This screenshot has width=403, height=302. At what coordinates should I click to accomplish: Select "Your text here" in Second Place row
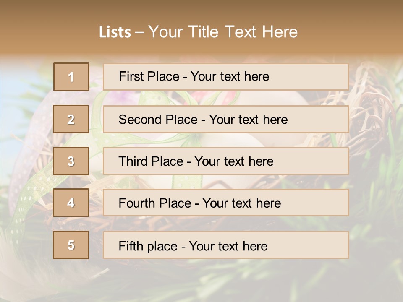click(248, 120)
